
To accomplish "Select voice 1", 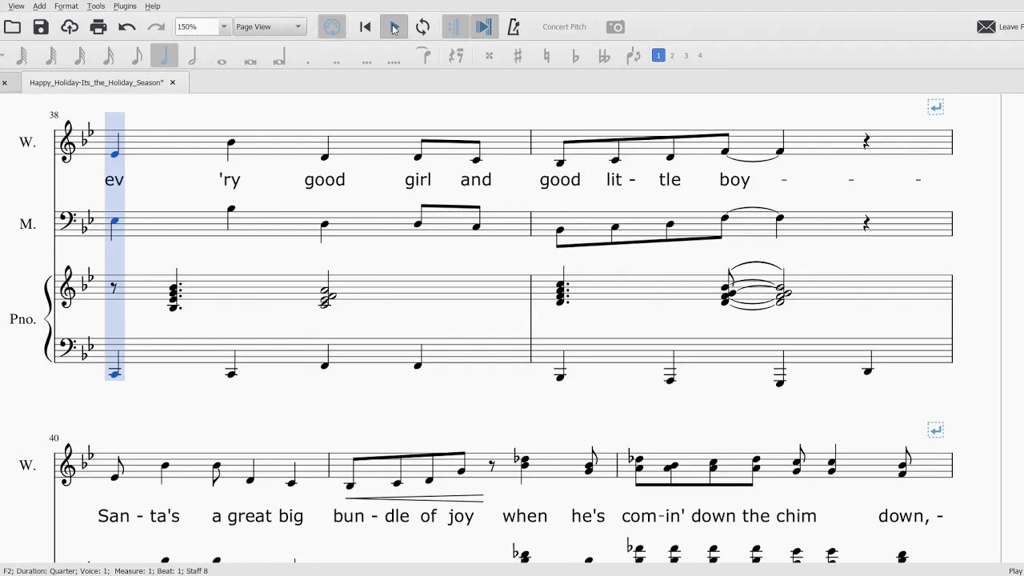I will pos(658,55).
